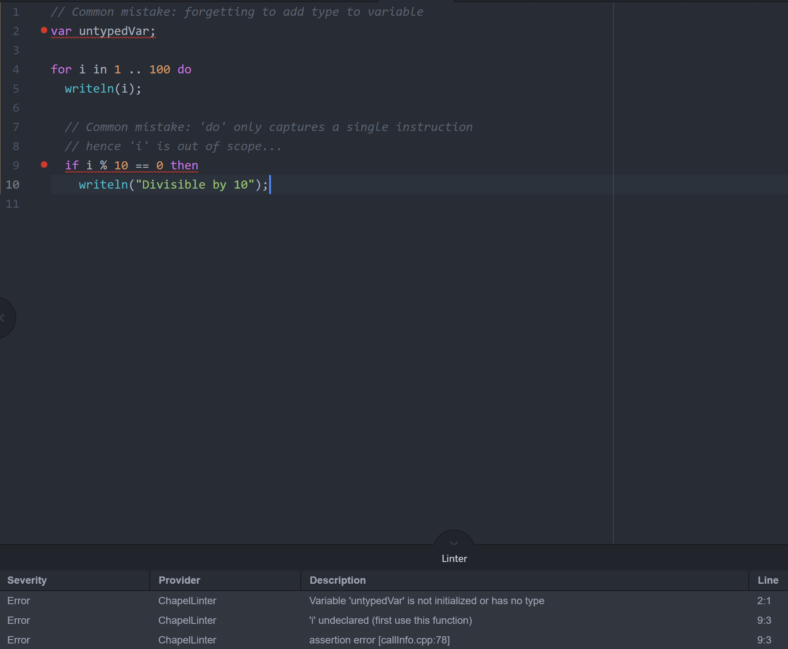Click the red lint error dot on line 2

click(x=44, y=30)
